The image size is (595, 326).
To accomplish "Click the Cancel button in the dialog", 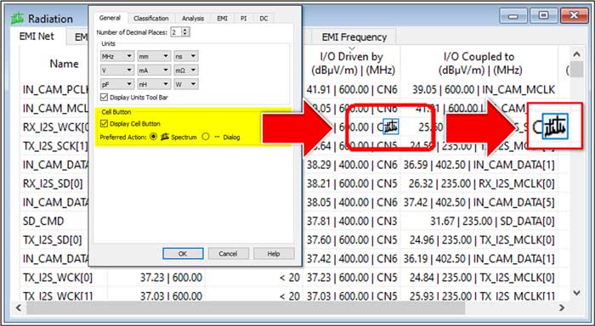I will coord(228,254).
